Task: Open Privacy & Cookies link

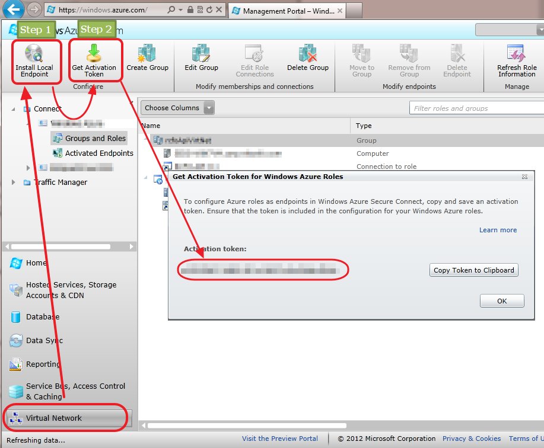Action: tap(472, 439)
